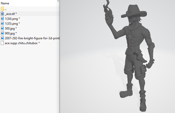Click the blank file icon of ace supp chitu.chitubox
Screen dimensions: 175x113
[2, 43]
